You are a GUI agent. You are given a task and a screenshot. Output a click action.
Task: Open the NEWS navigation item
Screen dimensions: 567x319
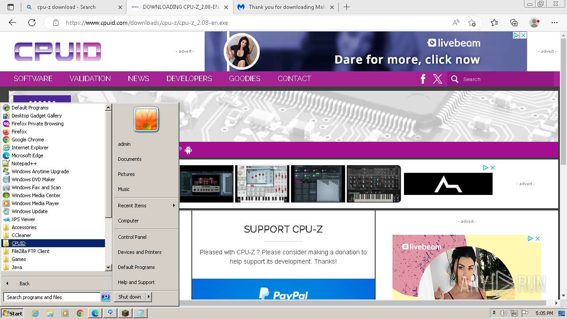coord(139,78)
